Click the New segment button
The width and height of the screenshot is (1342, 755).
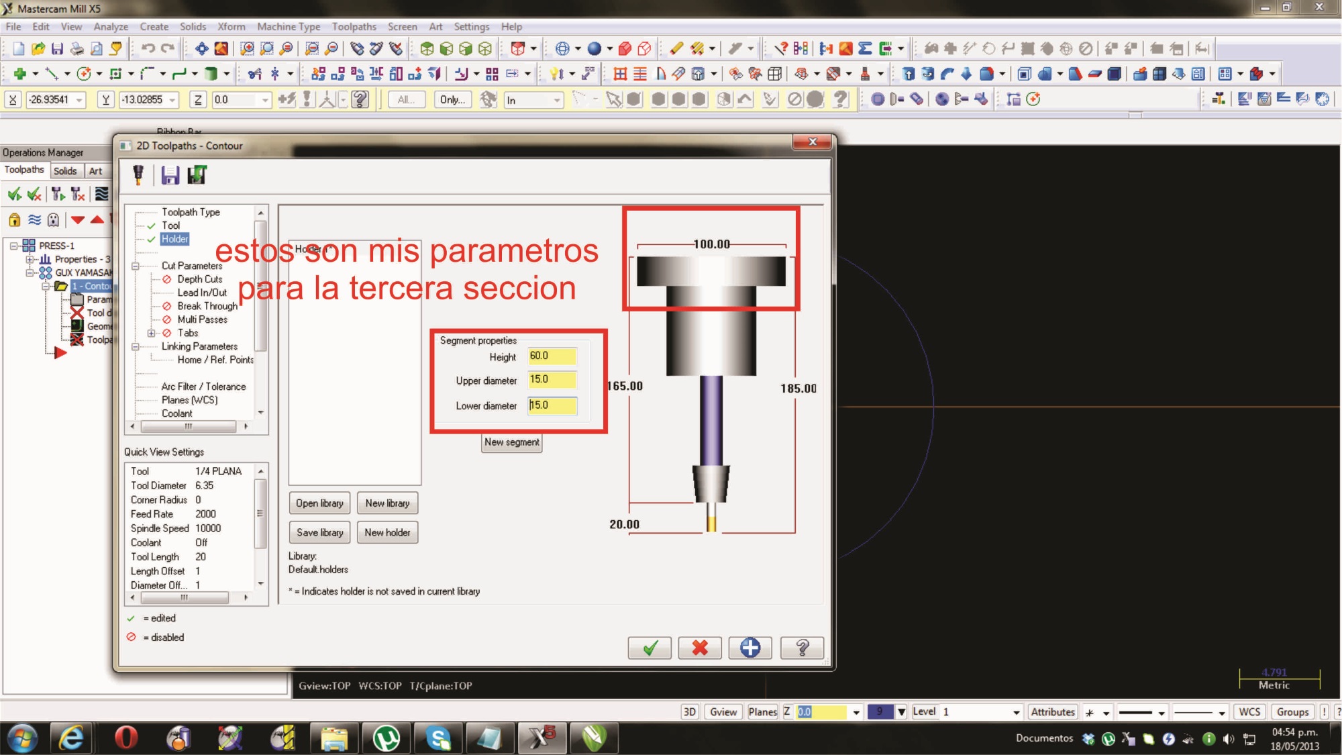pos(511,442)
